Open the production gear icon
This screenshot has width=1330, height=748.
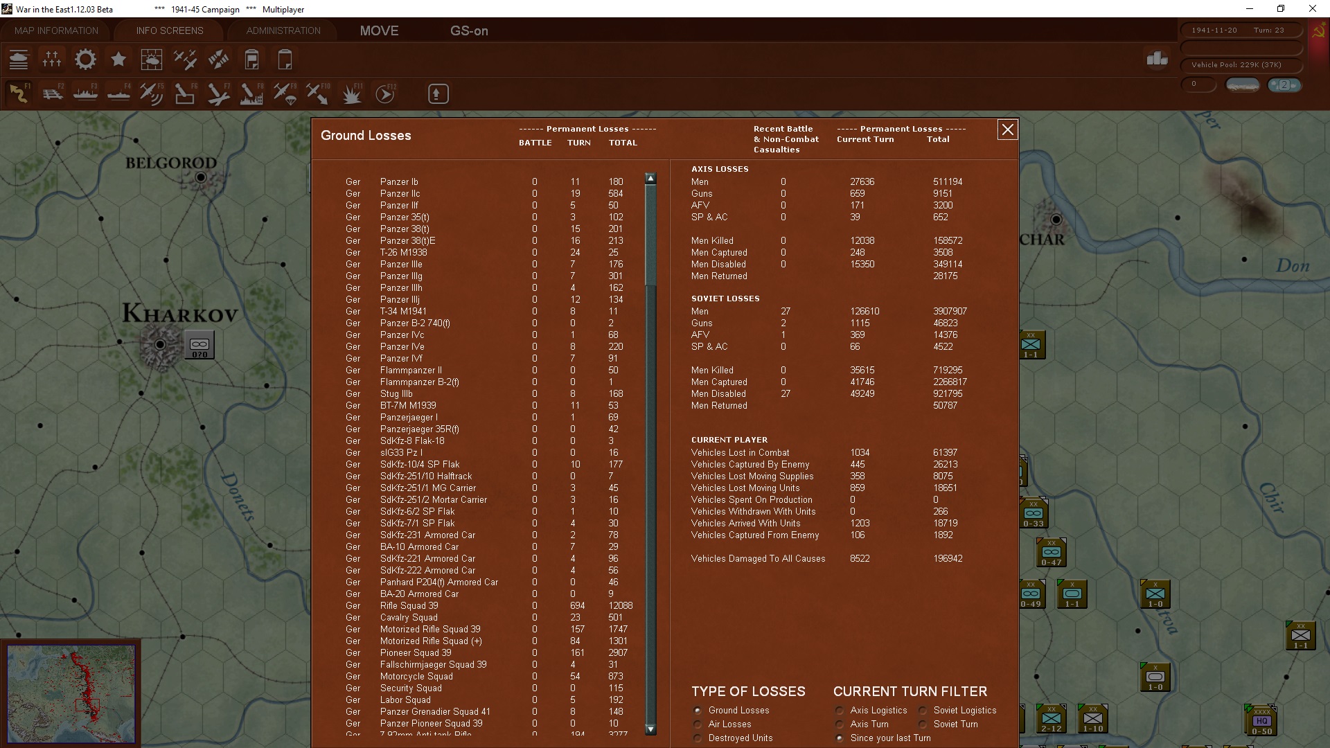pyautogui.click(x=85, y=60)
